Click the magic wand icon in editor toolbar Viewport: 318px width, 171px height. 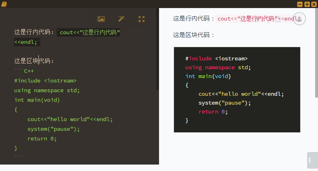pyautogui.click(x=121, y=19)
